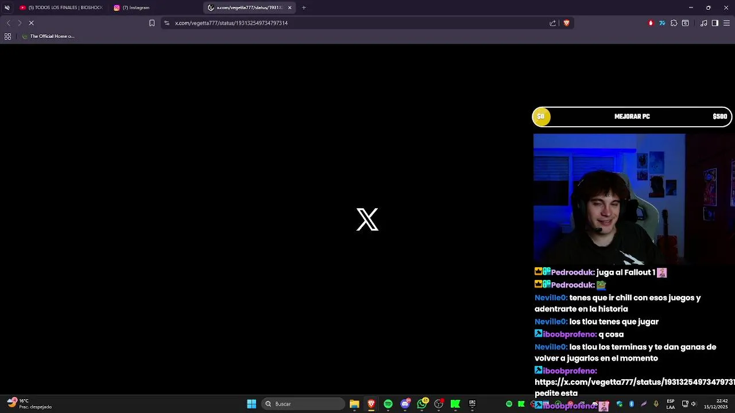Open the Windows Start menu
The height and width of the screenshot is (413, 735).
coord(252,404)
